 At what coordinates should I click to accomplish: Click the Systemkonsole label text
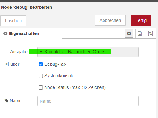pos(59,76)
